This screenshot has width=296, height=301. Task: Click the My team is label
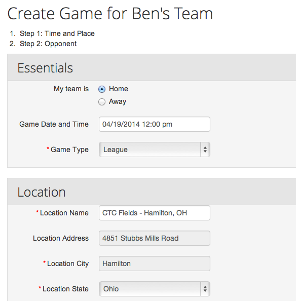point(71,89)
